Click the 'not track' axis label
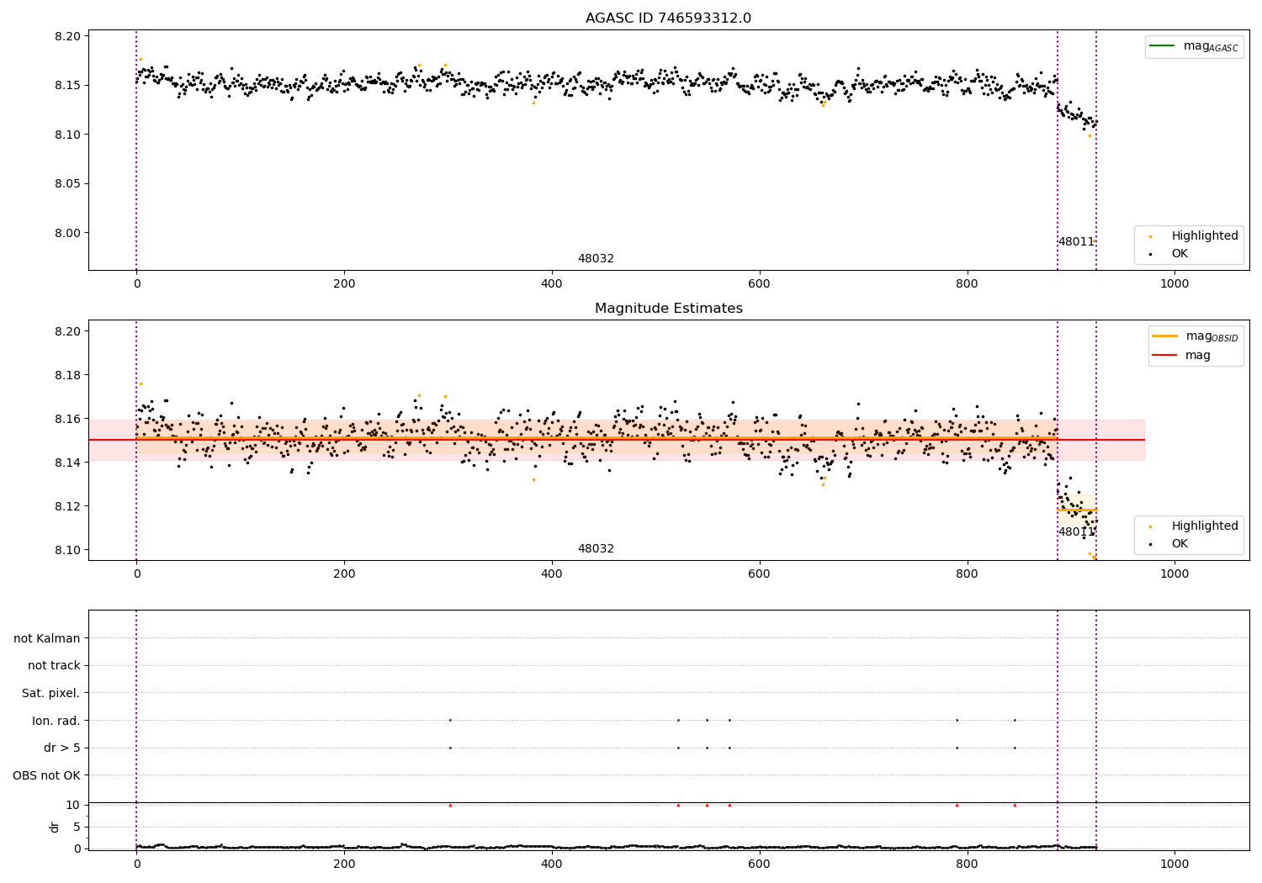Viewport: 1262px width, 883px height. [54, 666]
